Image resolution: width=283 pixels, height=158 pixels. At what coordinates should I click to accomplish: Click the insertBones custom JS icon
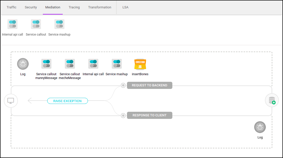[x=140, y=65]
